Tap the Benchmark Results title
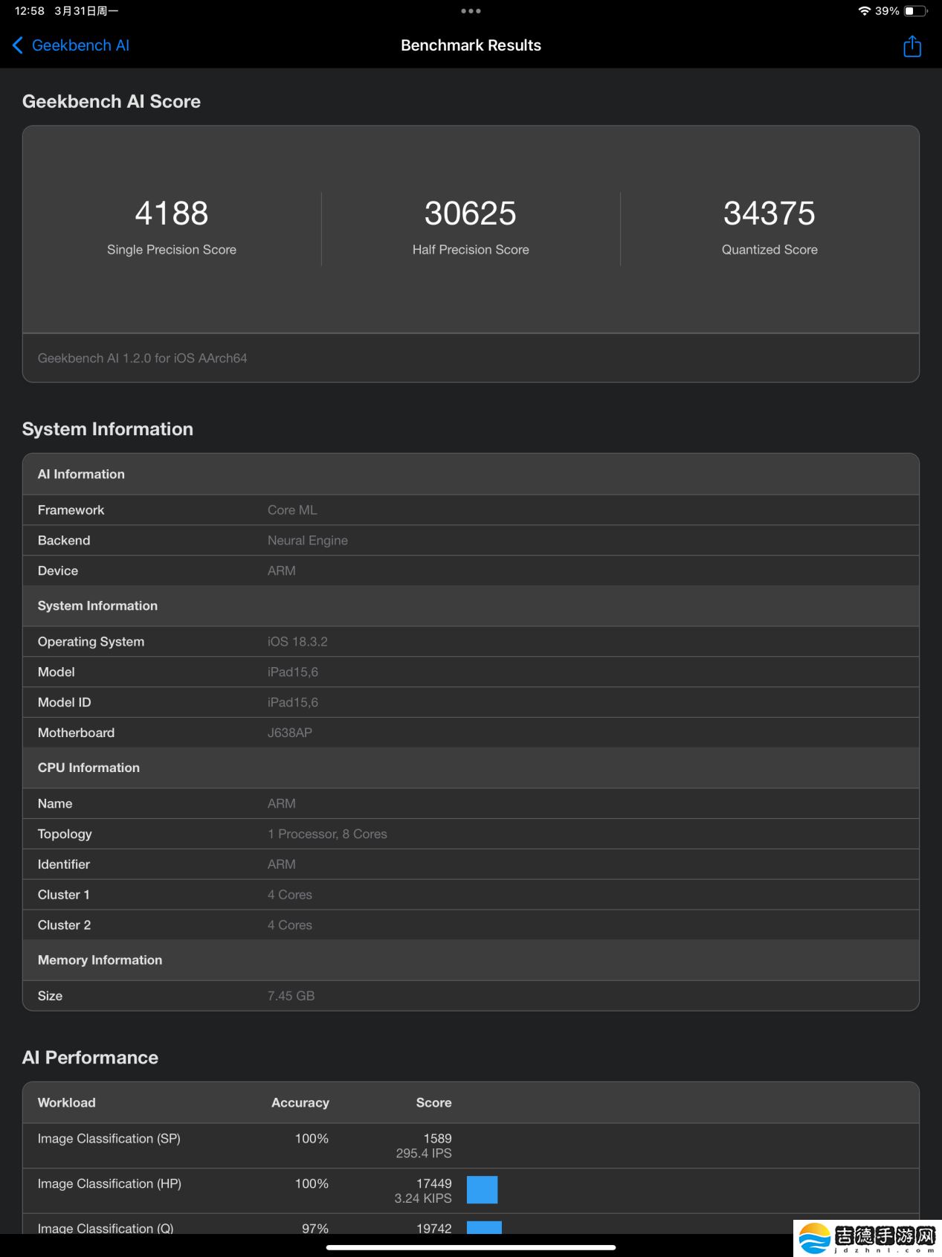This screenshot has width=942, height=1257. coord(471,45)
